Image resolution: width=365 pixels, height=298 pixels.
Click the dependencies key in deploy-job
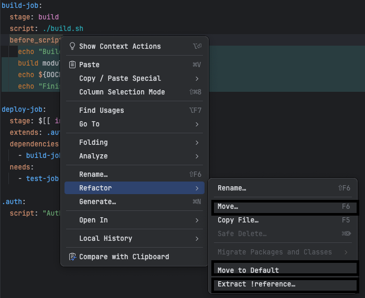[x=34, y=144]
